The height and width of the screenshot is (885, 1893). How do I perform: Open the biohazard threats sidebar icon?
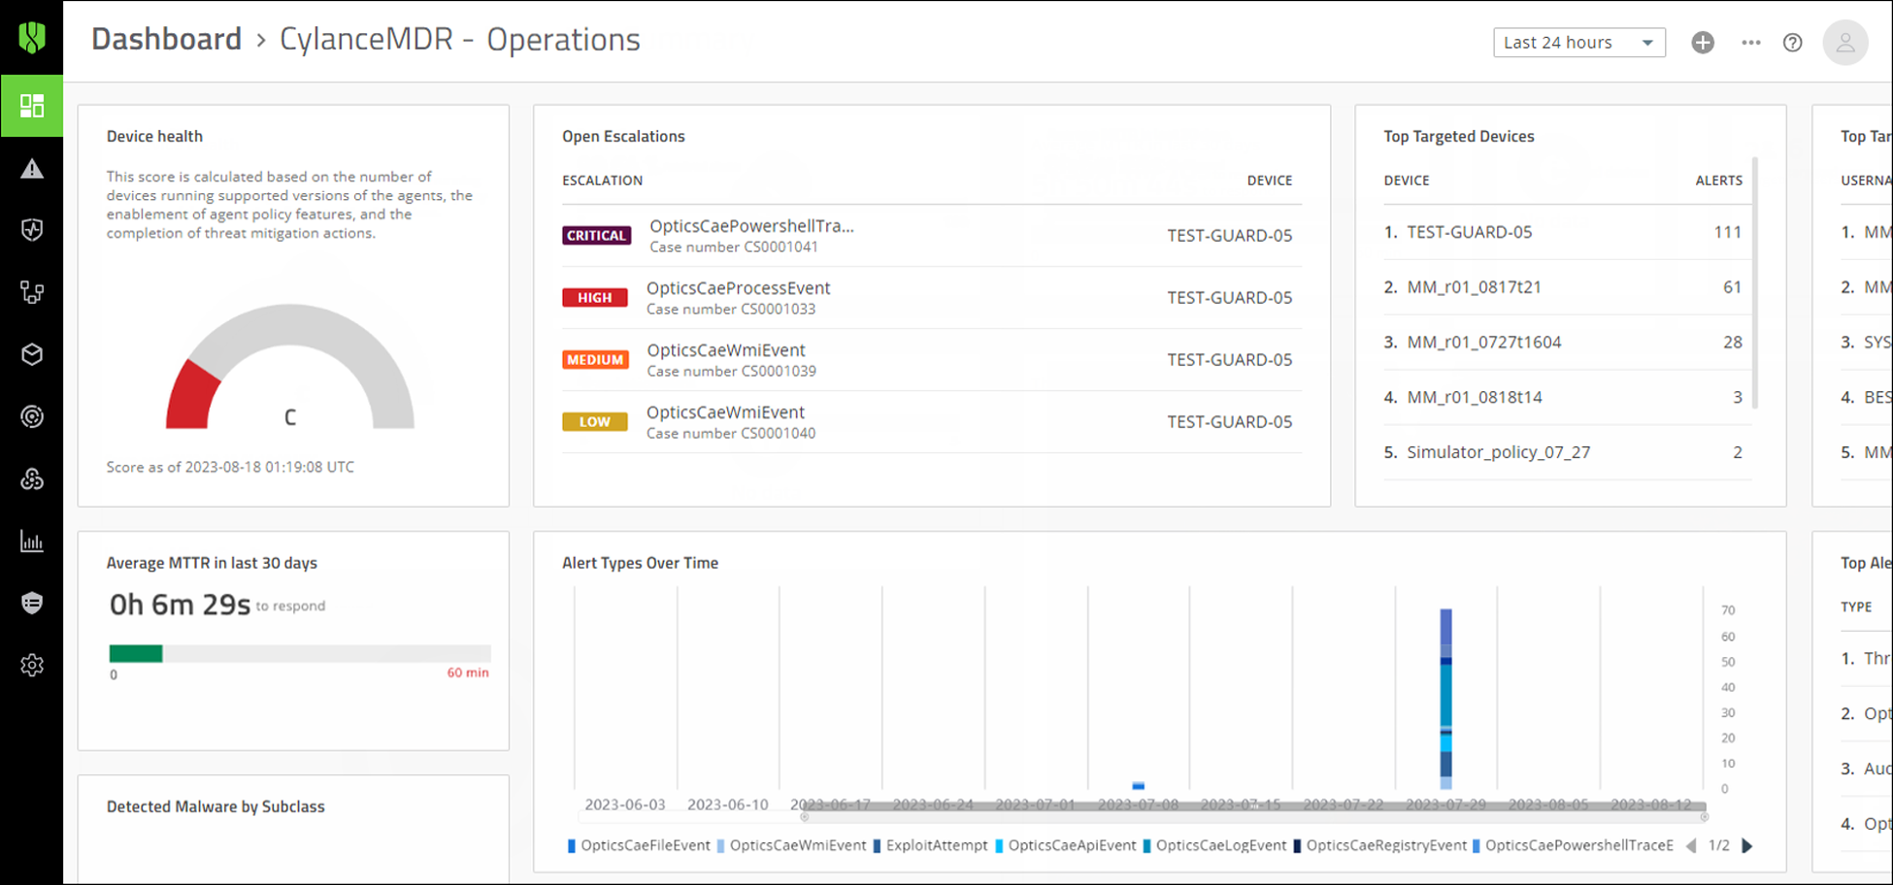point(32,478)
